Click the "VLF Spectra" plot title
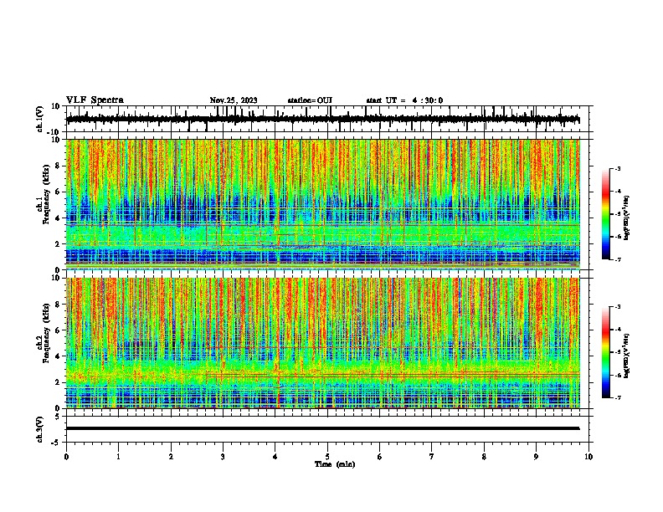Viewport: 663px width, 512px height. coord(95,100)
